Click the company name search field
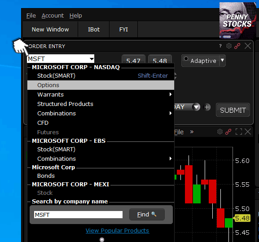Viewport: 259px width, 242px height. pyautogui.click(x=78, y=215)
